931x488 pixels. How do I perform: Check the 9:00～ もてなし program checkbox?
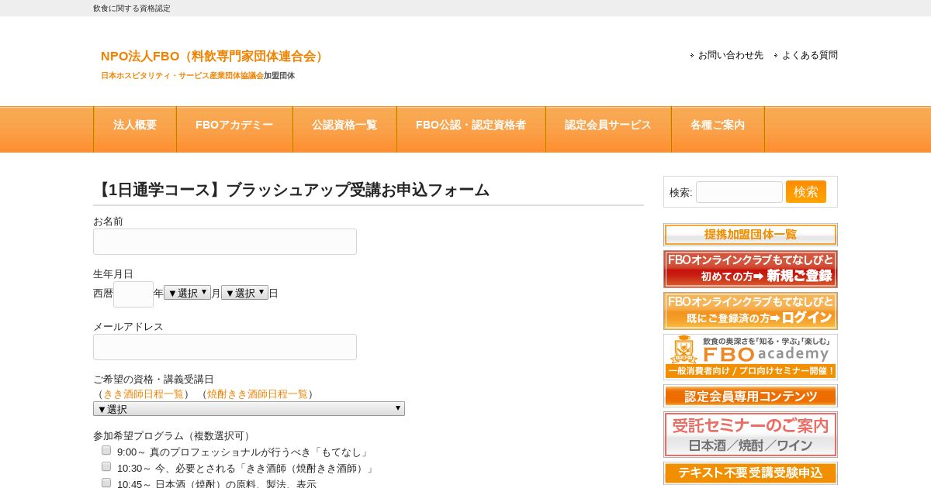point(106,450)
